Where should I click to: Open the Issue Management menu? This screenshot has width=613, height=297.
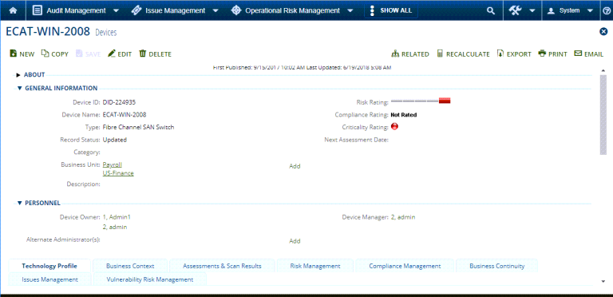(x=175, y=11)
